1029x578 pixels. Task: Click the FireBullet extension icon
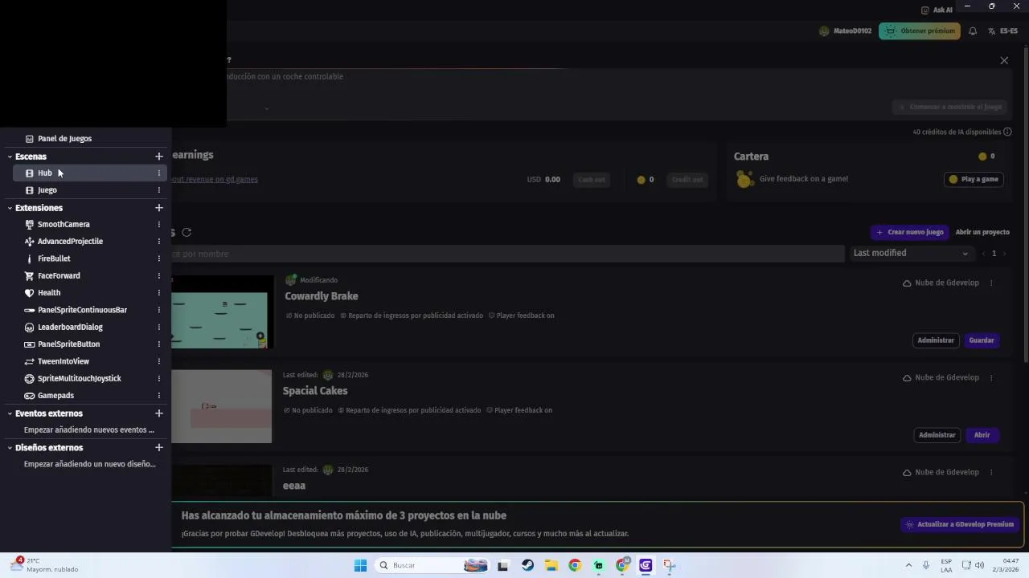click(x=30, y=258)
